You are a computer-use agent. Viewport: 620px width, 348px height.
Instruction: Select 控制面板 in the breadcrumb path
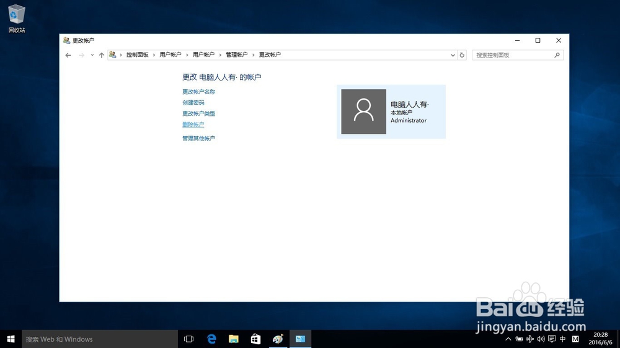click(137, 55)
